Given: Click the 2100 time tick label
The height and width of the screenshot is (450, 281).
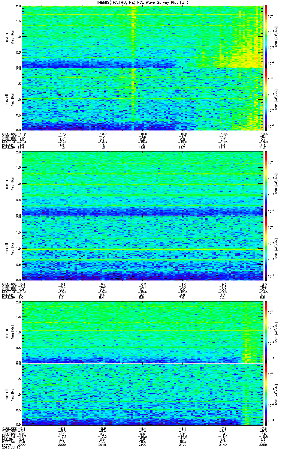Looking at the screenshot, I should 142,445.
